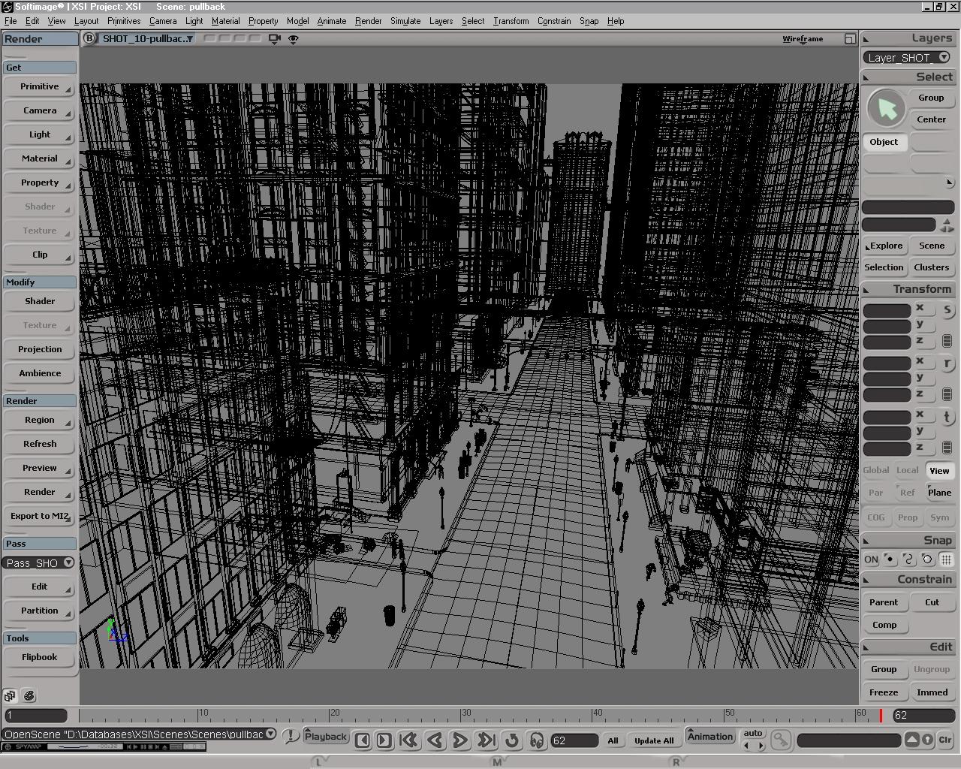Toggle the snap ON button
Viewport: 961px width, 769px height.
(x=871, y=559)
